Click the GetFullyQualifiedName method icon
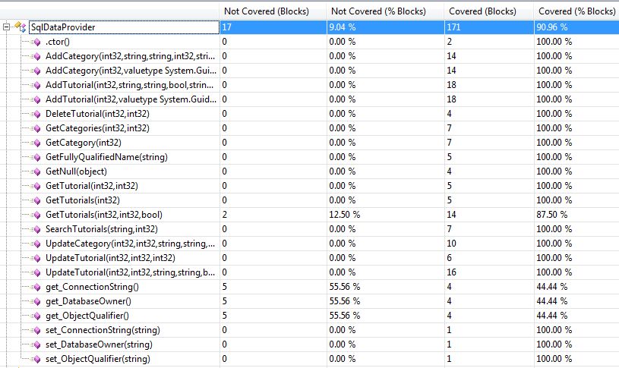This screenshot has width=619, height=368. (x=36, y=157)
